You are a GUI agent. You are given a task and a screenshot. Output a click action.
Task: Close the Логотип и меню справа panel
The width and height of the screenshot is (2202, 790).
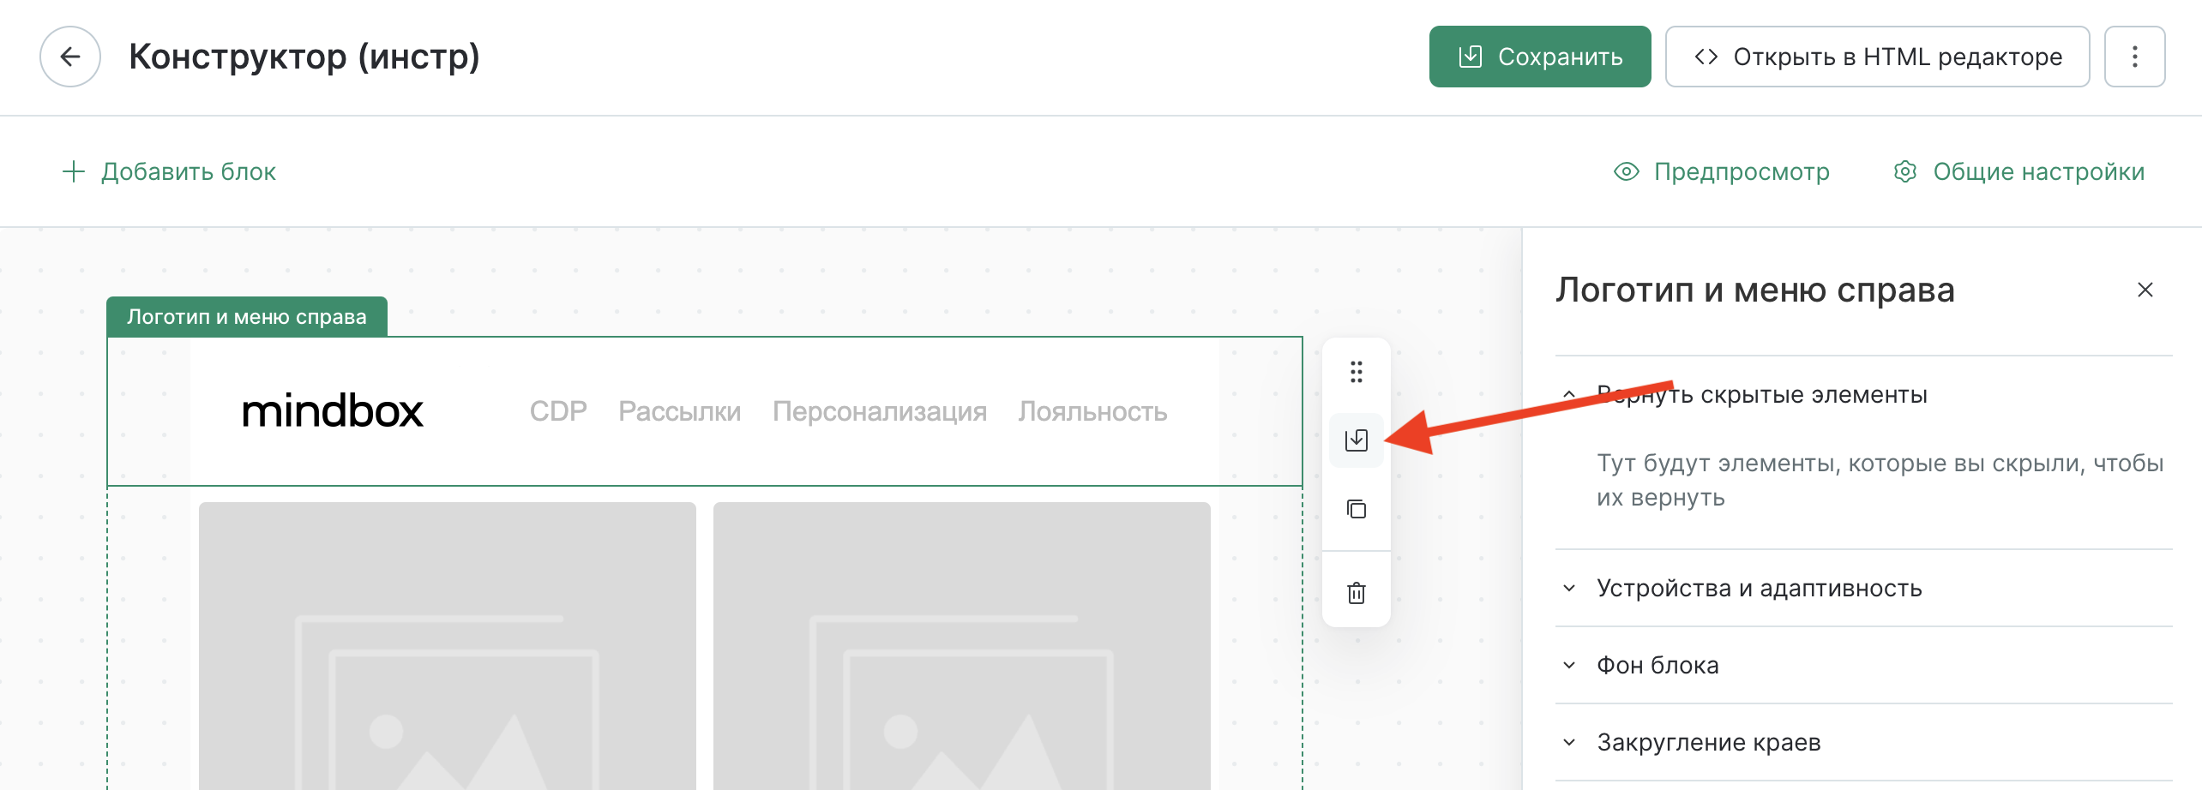coord(2145,290)
